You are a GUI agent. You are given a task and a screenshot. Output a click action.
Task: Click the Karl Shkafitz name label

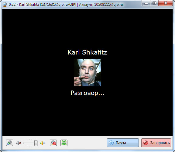[87, 52]
